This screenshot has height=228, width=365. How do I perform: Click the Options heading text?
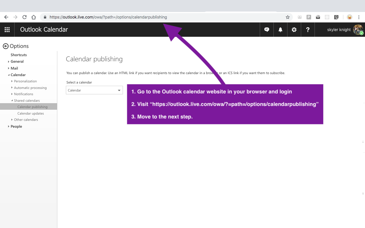(19, 46)
